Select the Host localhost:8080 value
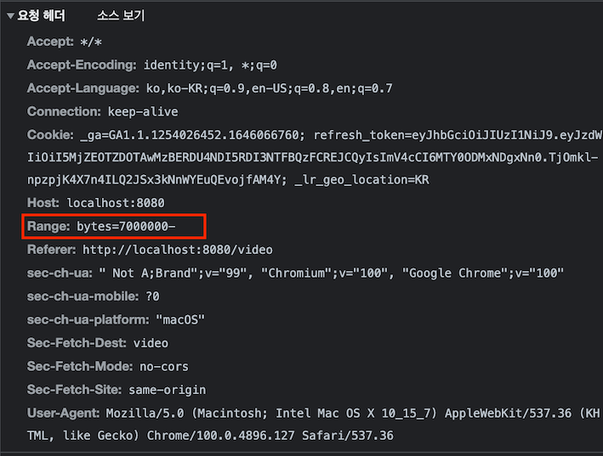Screen dimensions: 603x456 [116, 203]
